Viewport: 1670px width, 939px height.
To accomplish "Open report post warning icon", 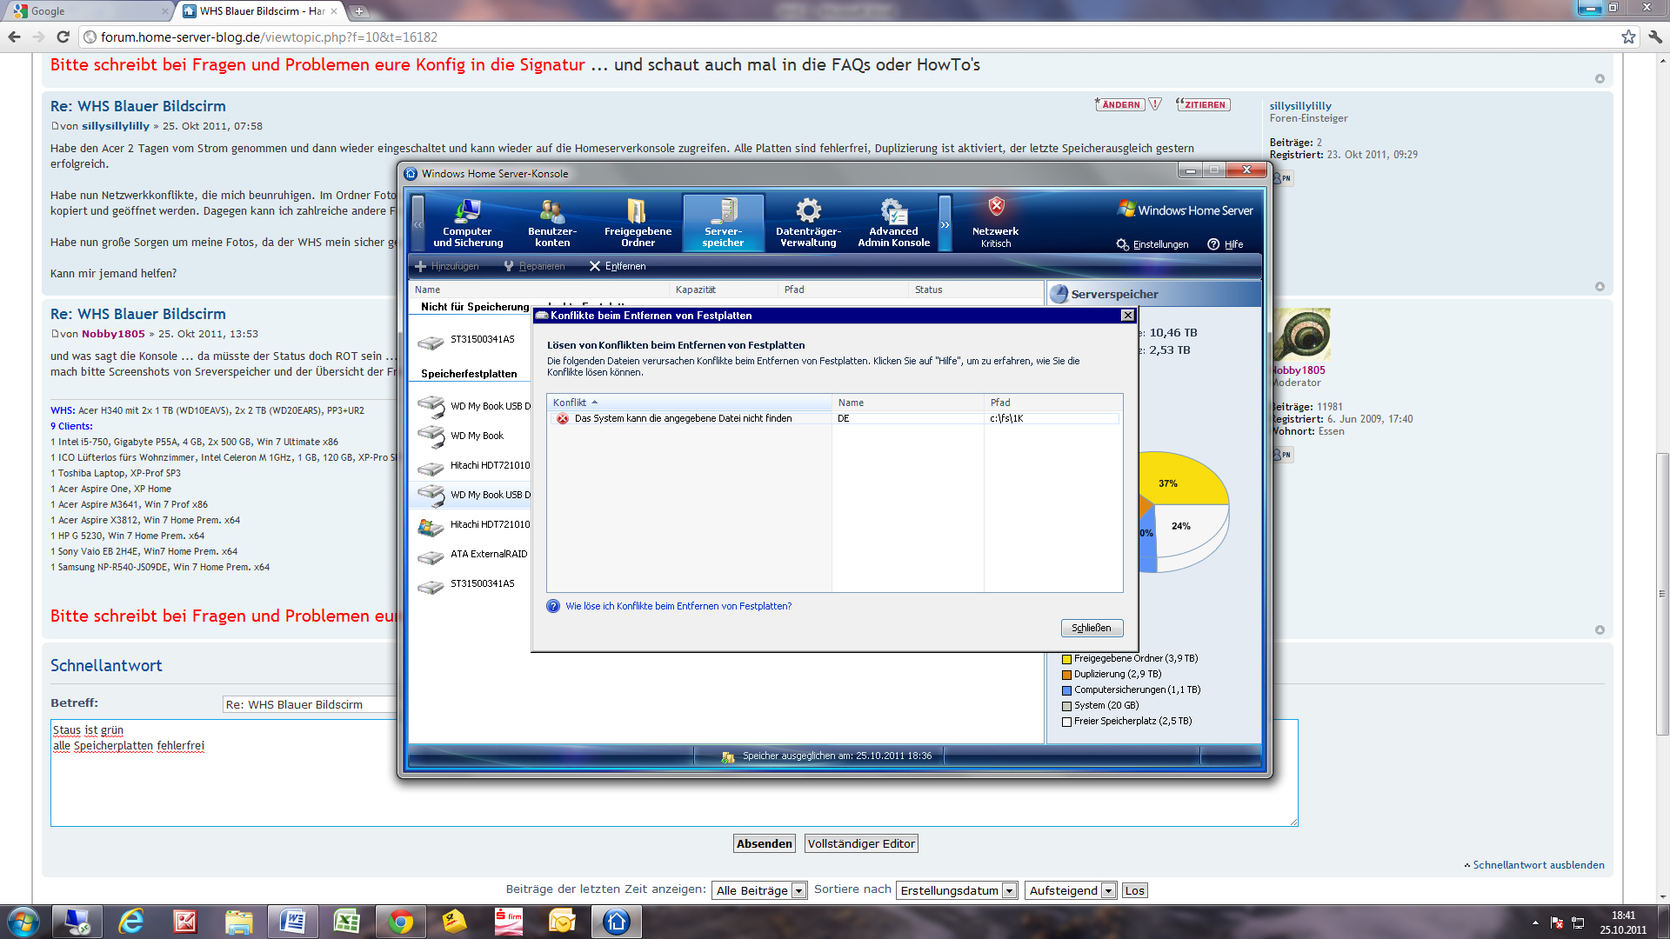I will (x=1155, y=104).
